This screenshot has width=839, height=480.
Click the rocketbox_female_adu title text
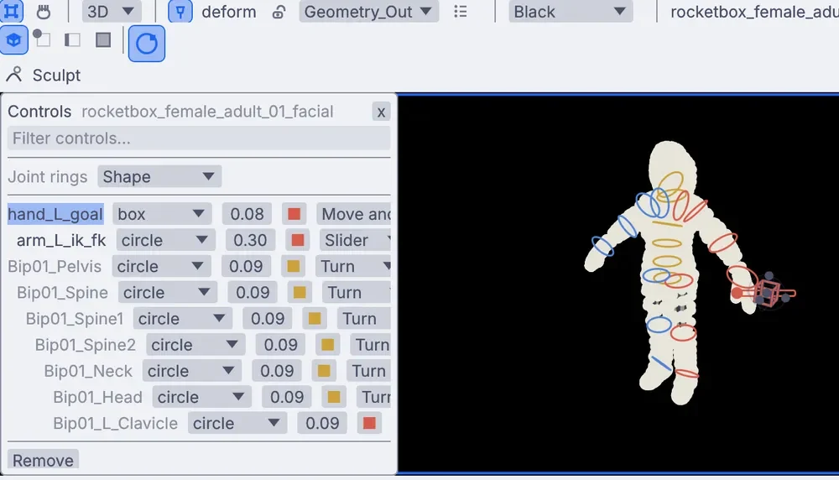tap(754, 12)
